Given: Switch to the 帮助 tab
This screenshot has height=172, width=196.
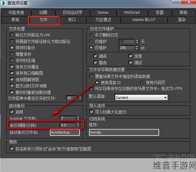Looking at the screenshot, I should pos(183,12).
